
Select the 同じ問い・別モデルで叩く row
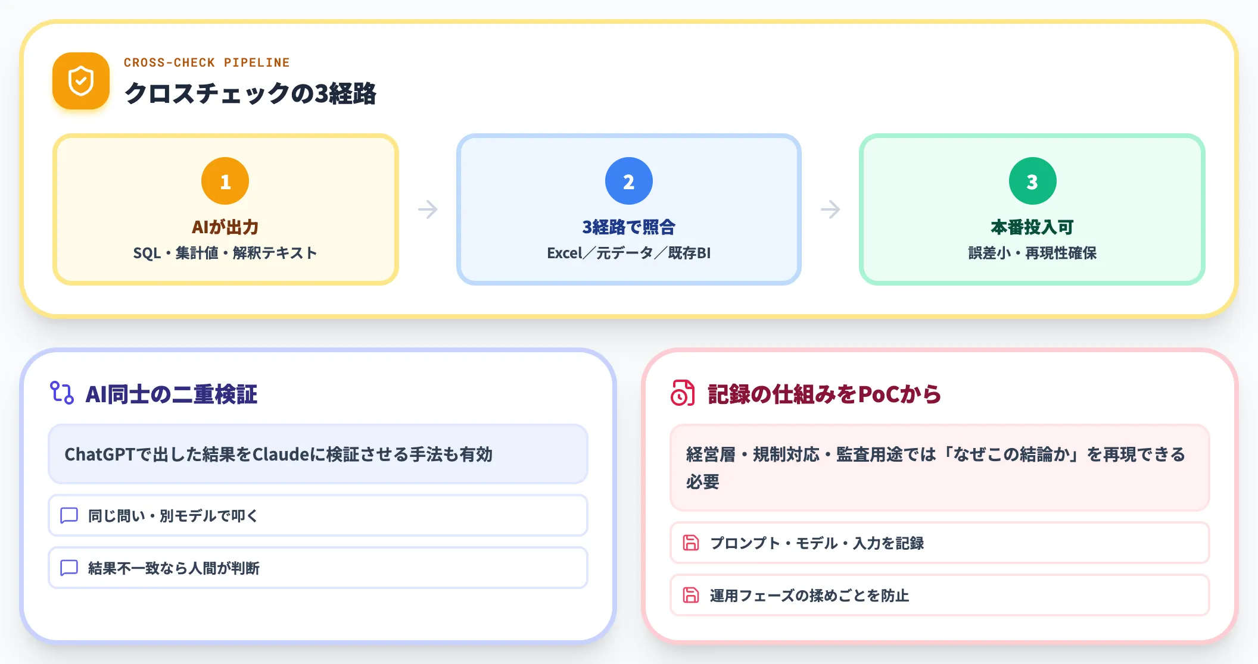pyautogui.click(x=318, y=515)
